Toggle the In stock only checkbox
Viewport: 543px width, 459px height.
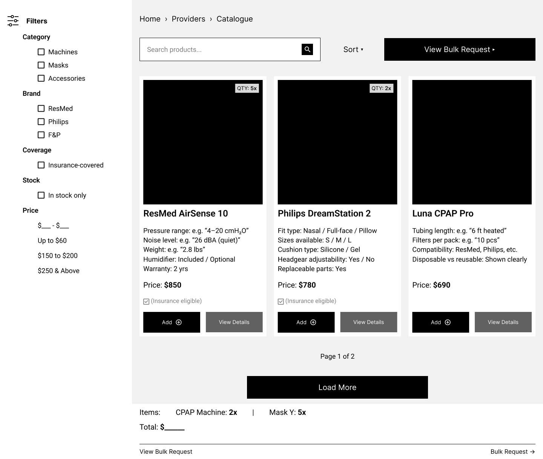[41, 195]
